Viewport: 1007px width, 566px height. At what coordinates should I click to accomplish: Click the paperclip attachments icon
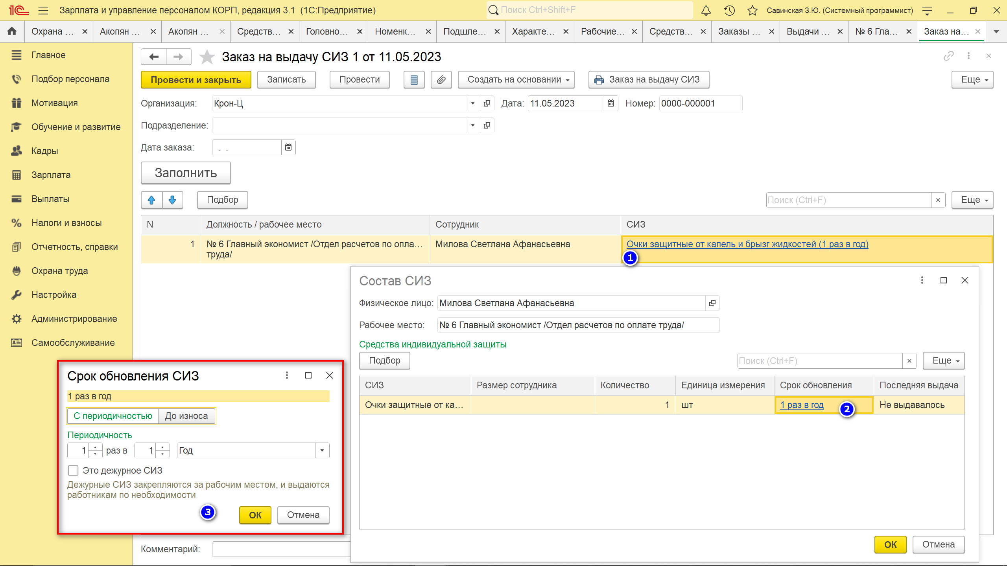[x=441, y=80]
